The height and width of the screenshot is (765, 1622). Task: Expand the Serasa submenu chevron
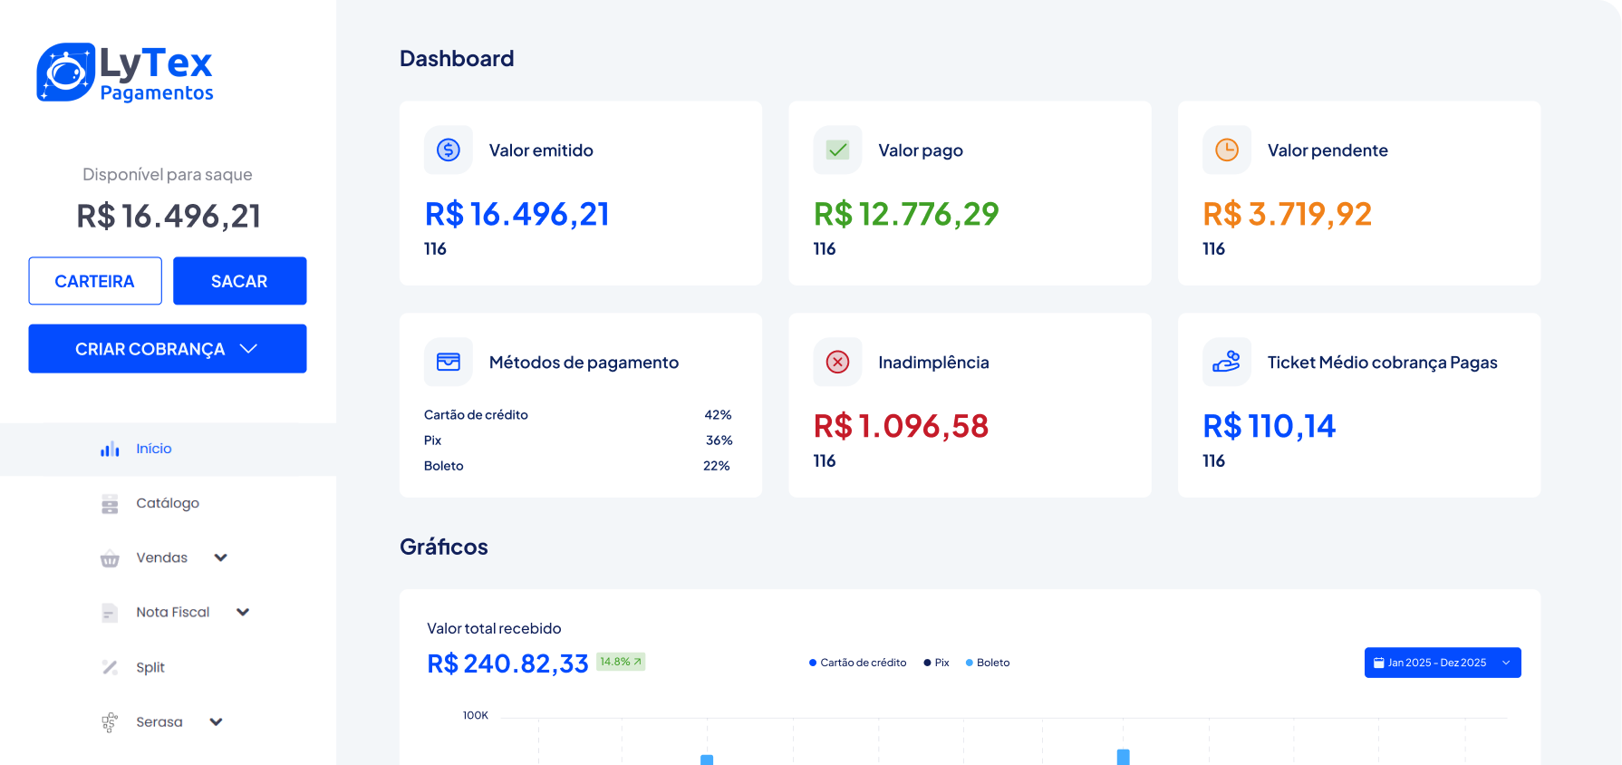[216, 721]
